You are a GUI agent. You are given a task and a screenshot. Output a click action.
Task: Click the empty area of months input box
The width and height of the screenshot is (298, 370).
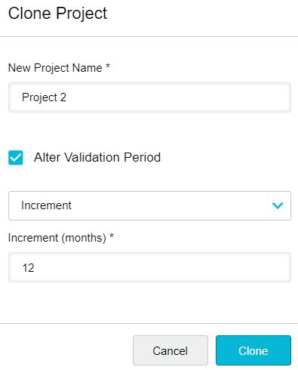[164, 267]
